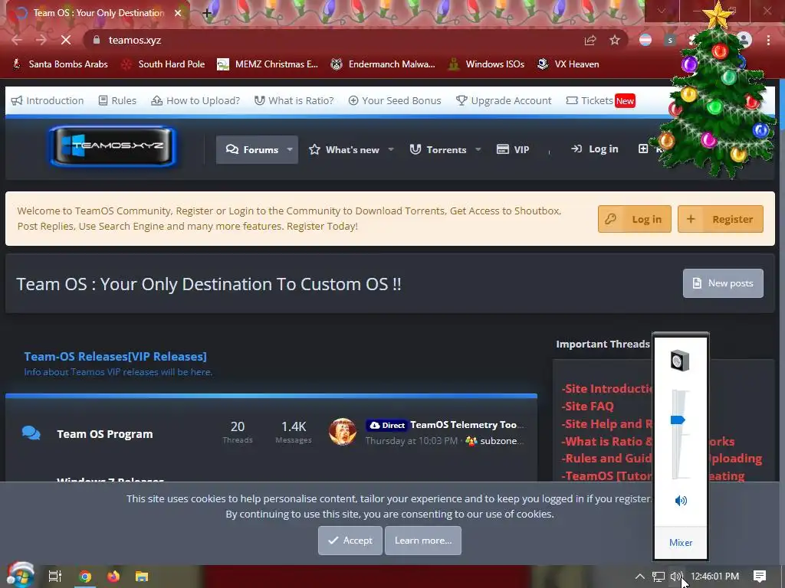The image size is (785, 588).
Task: Open -Site FAQ important thread
Action: [587, 406]
